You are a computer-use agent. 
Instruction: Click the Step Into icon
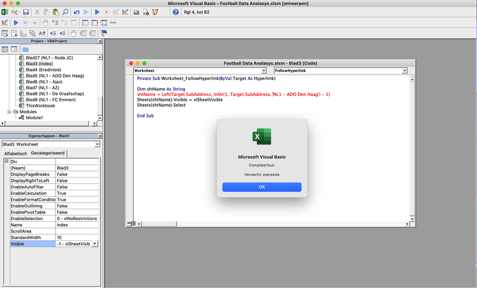coord(55,23)
